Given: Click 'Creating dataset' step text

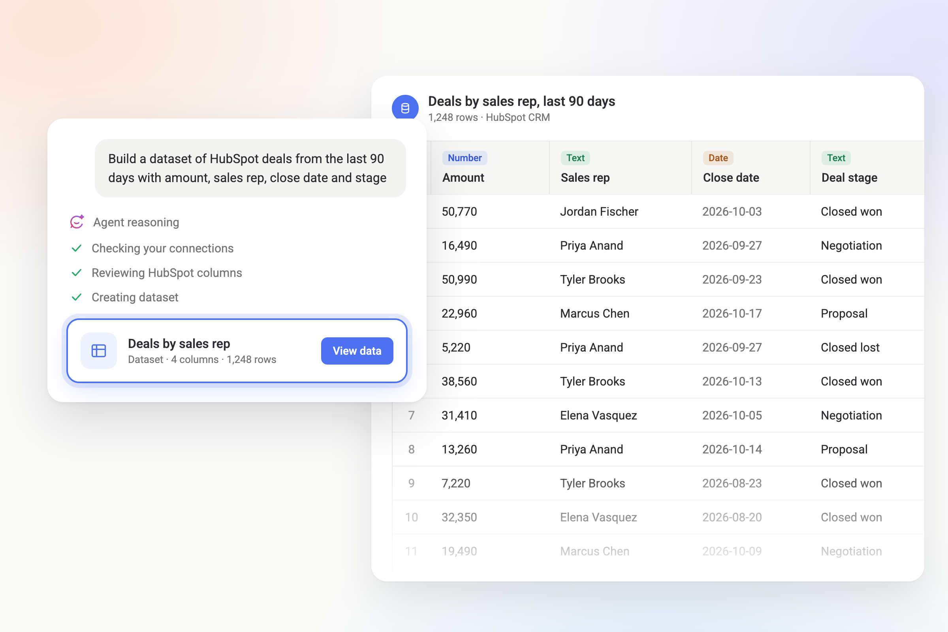Looking at the screenshot, I should [135, 297].
